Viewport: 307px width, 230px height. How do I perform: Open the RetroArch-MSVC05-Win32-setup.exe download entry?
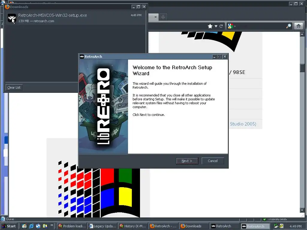(75, 18)
